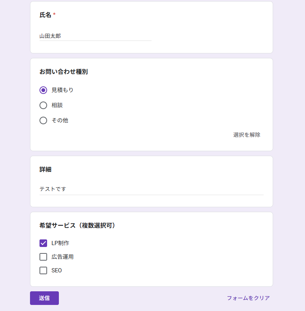Click the 氏名 text input containing 山田太郎
Image resolution: width=305 pixels, height=311 pixels.
pos(95,36)
